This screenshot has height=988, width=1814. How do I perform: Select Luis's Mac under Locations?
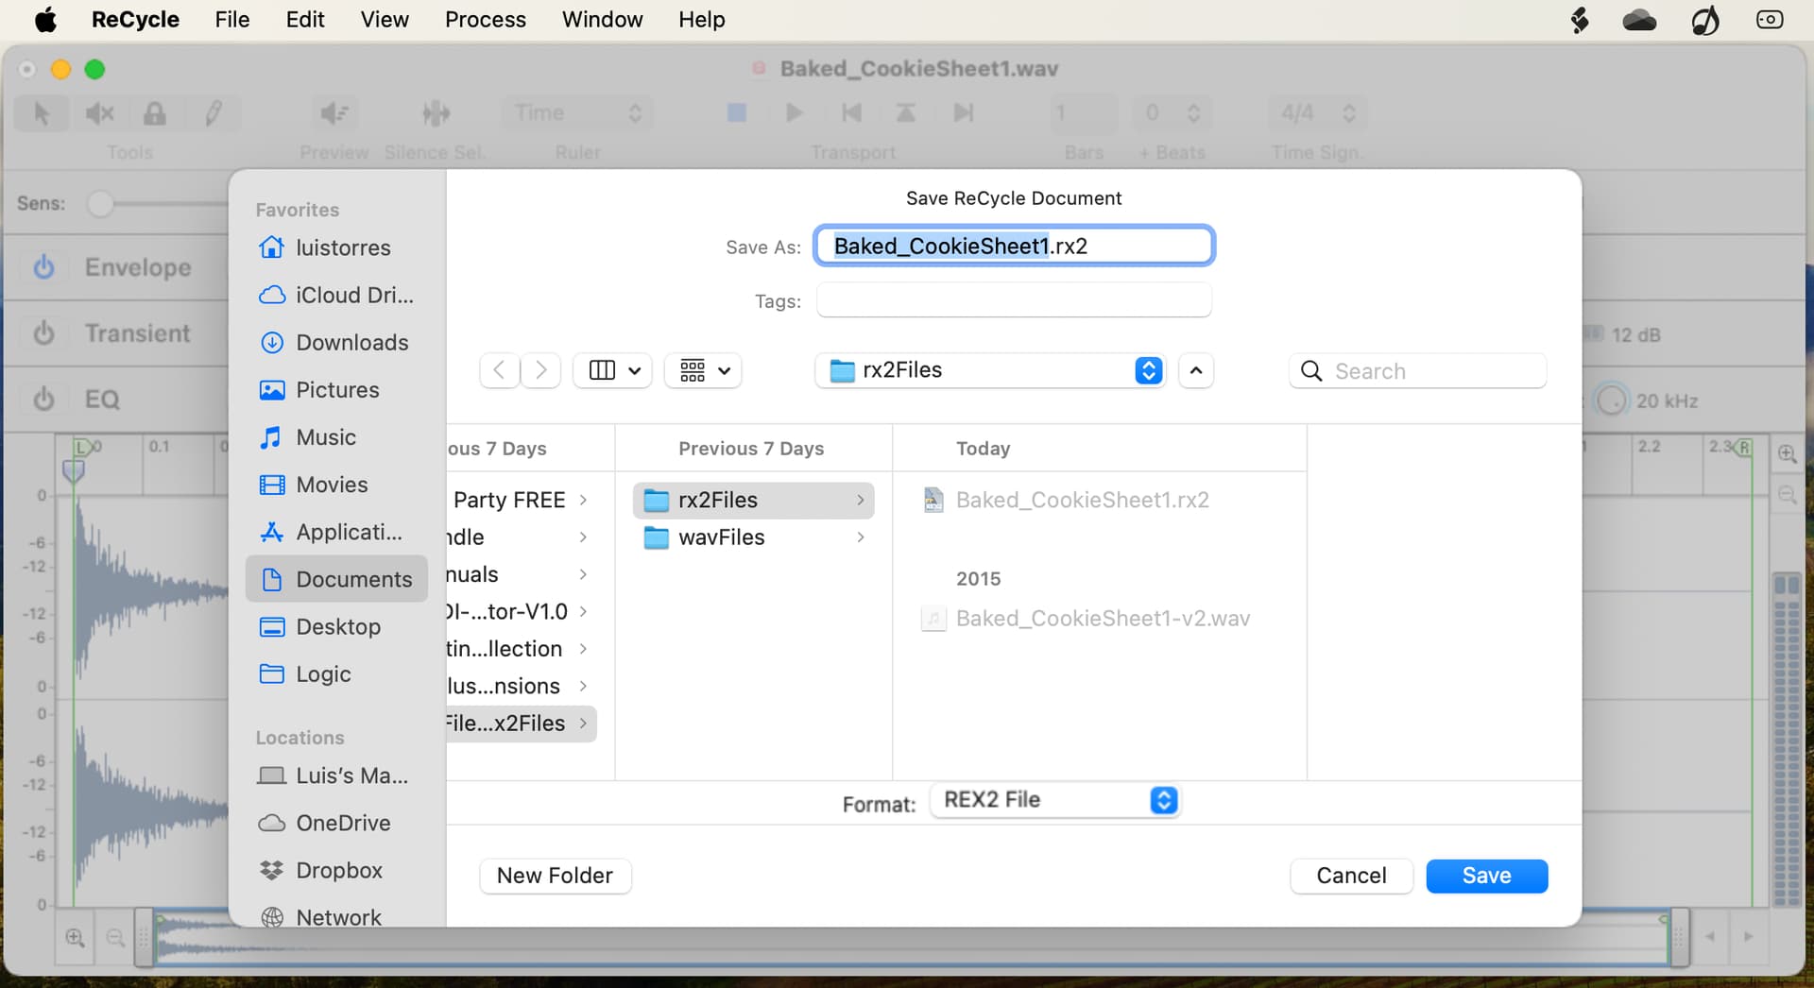pos(336,775)
